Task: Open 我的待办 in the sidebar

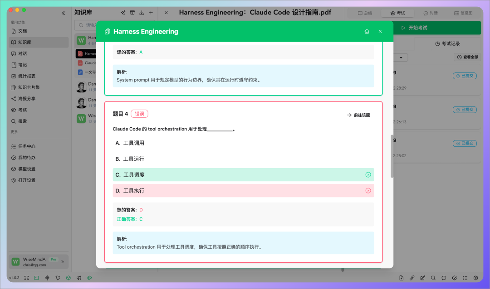Action: 39,157
